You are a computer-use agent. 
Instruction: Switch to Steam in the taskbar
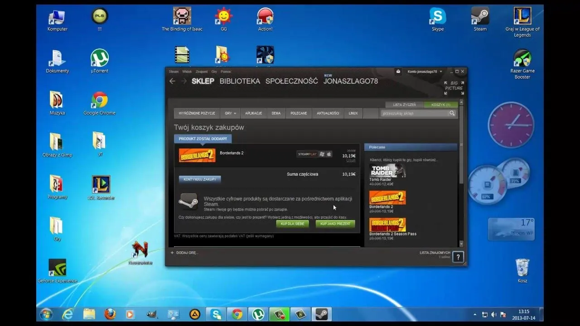click(321, 314)
